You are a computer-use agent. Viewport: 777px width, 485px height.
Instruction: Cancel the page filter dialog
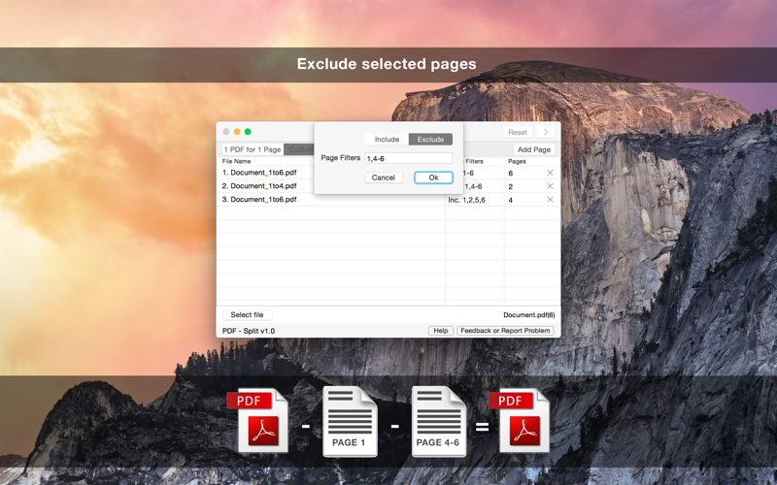tap(384, 178)
